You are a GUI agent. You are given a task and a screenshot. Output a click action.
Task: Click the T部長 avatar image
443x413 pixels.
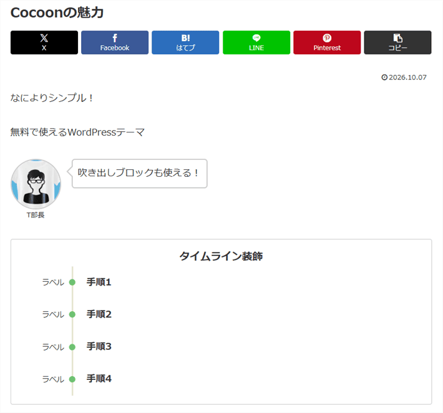point(36,184)
